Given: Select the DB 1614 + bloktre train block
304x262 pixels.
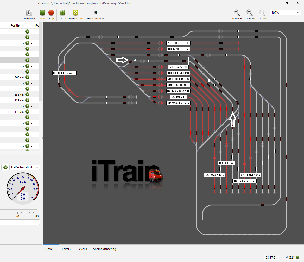Looking at the screenshot, I should [64, 73].
